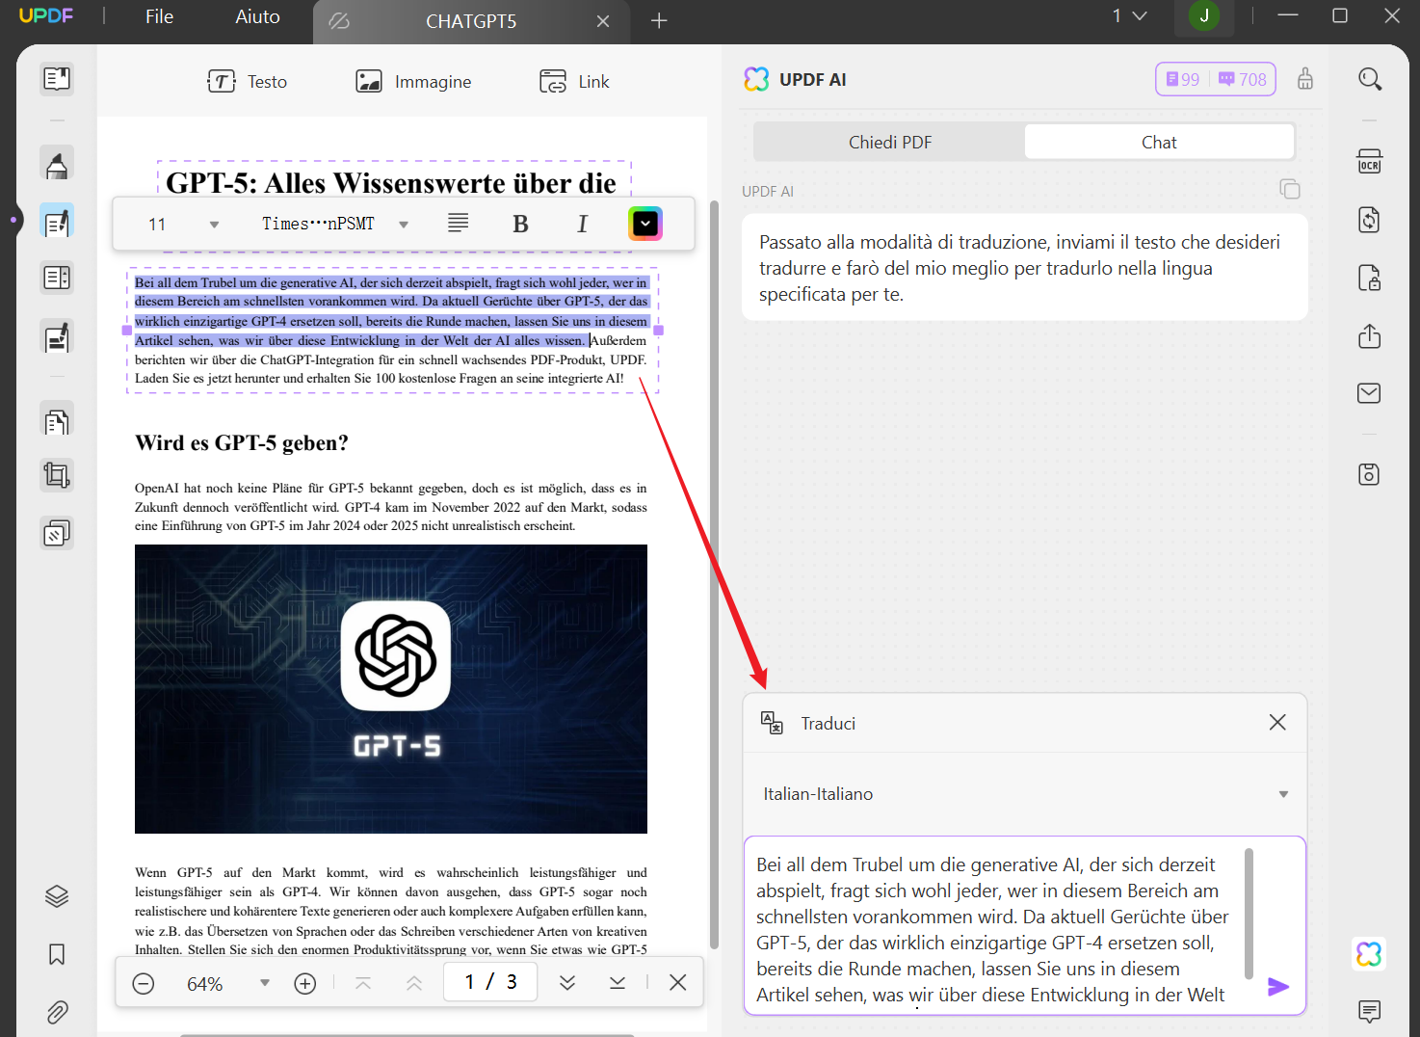Close the bottom page navigation bar
This screenshot has height=1037, width=1420.
(x=678, y=982)
